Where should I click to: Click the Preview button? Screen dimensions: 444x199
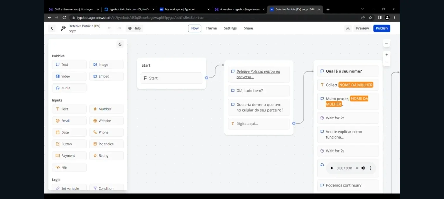(362, 28)
